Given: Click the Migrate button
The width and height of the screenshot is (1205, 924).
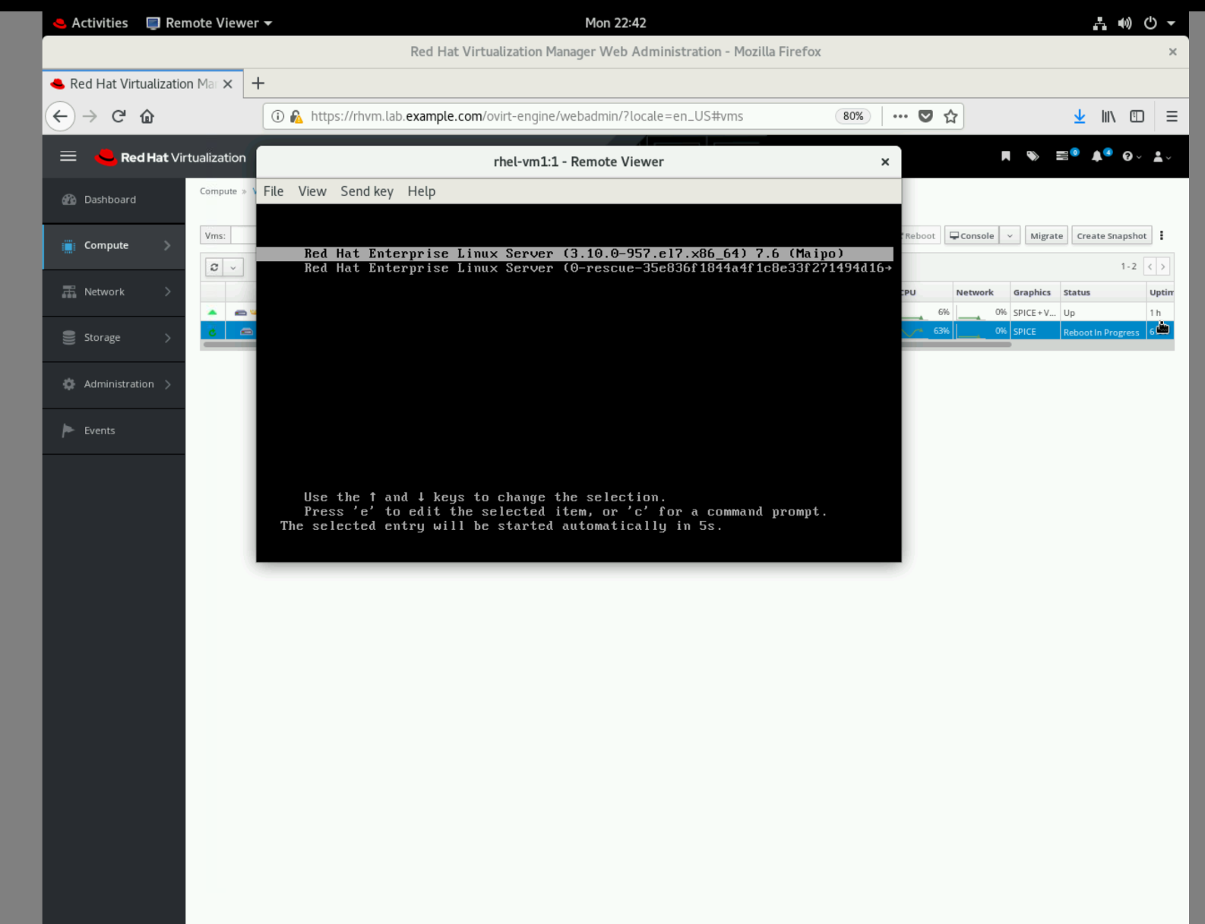Looking at the screenshot, I should 1046,236.
